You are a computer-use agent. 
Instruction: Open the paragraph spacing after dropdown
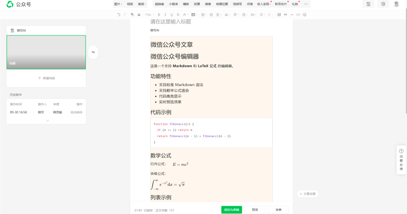236,15
